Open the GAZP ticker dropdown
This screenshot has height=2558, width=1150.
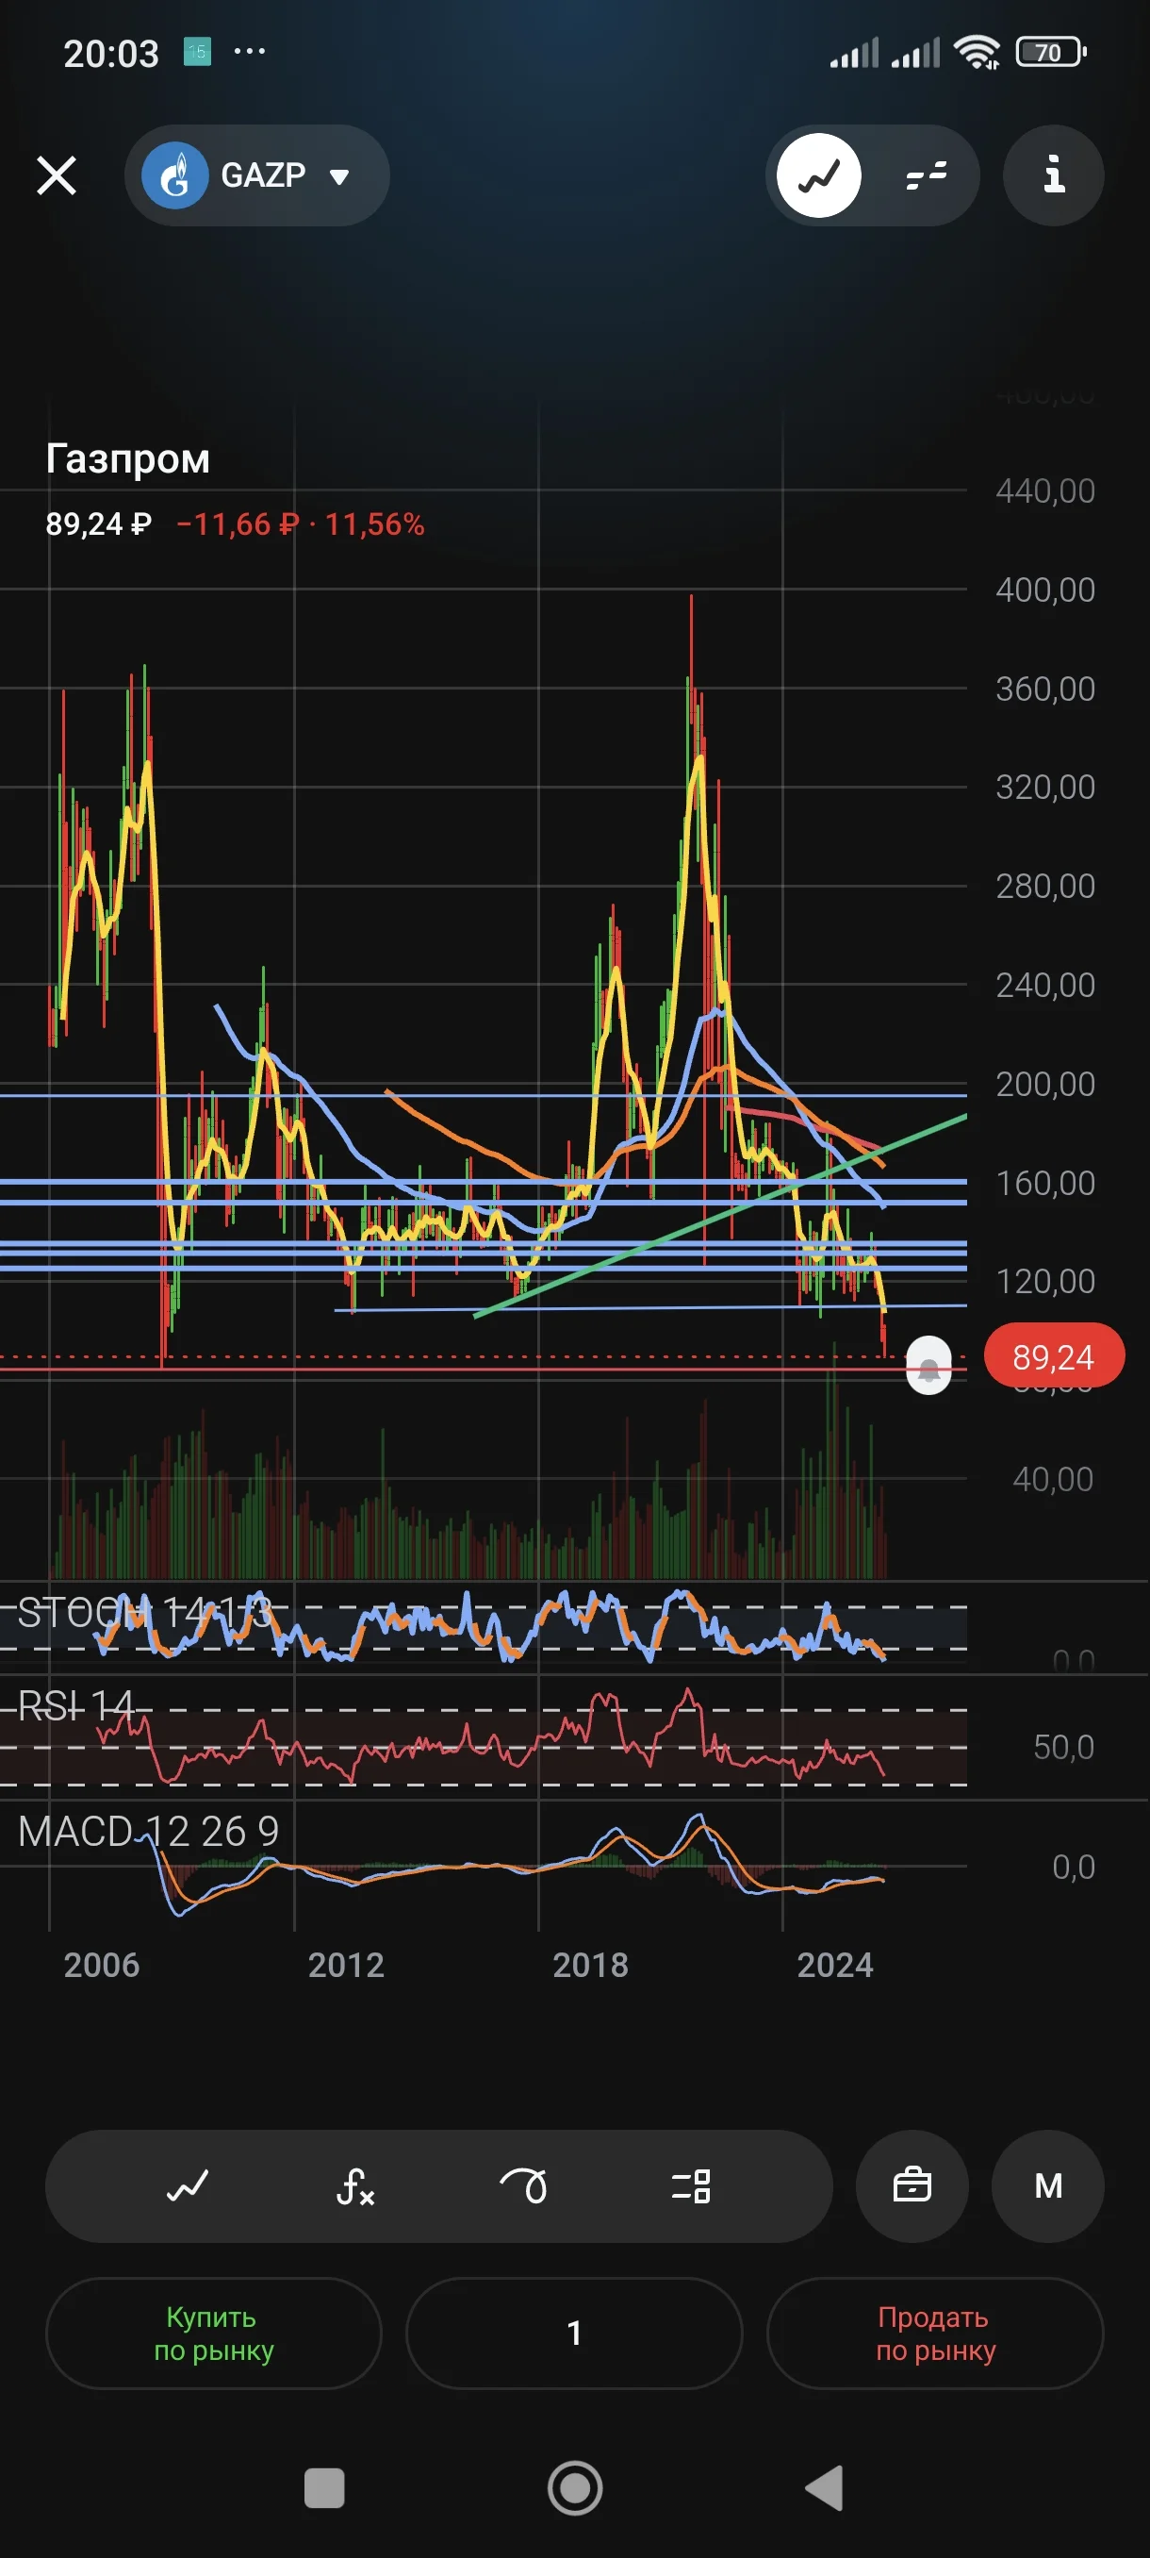(257, 175)
